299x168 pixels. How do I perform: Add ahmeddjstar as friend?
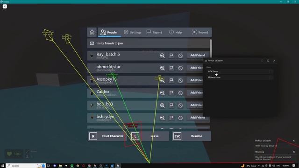point(195,68)
